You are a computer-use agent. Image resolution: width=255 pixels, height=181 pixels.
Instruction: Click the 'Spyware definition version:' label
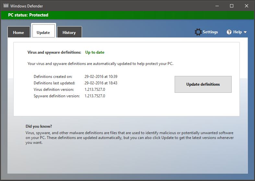(x=57, y=96)
